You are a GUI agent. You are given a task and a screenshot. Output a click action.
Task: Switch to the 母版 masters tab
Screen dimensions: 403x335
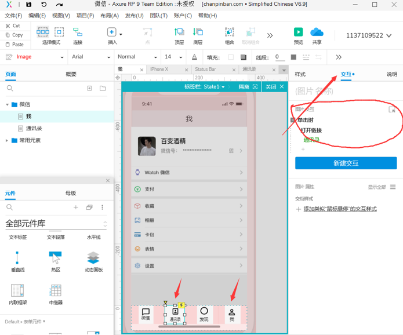point(71,193)
